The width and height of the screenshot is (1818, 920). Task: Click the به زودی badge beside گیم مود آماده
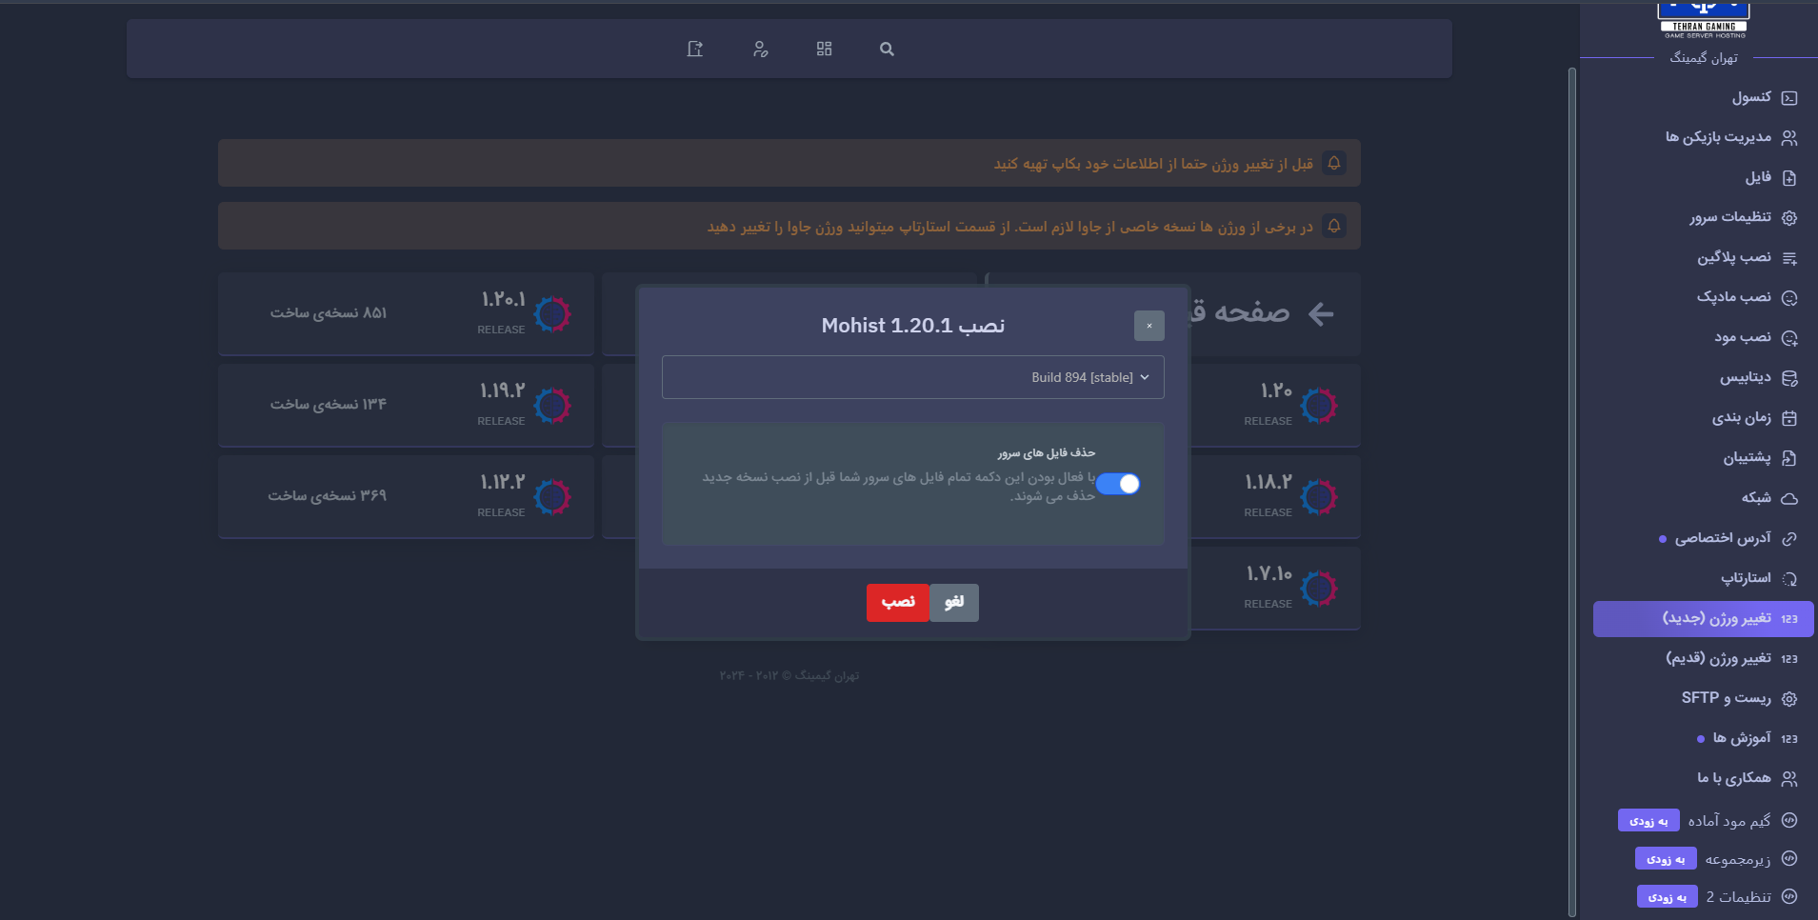pos(1648,821)
